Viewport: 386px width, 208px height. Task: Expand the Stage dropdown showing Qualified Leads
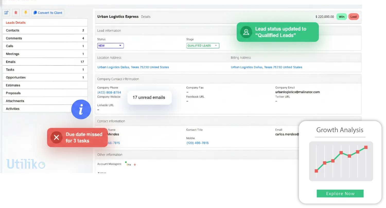point(203,46)
